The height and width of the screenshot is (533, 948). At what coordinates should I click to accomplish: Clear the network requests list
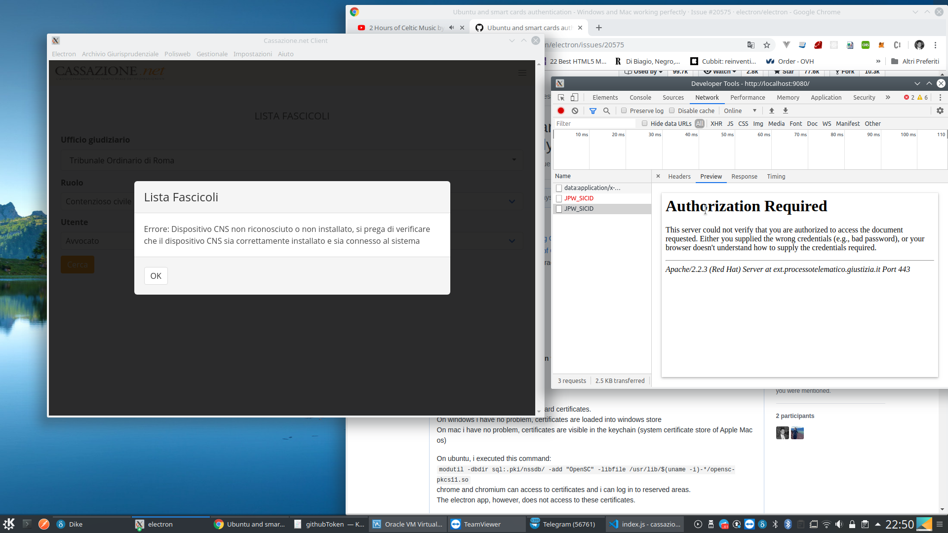pos(575,111)
